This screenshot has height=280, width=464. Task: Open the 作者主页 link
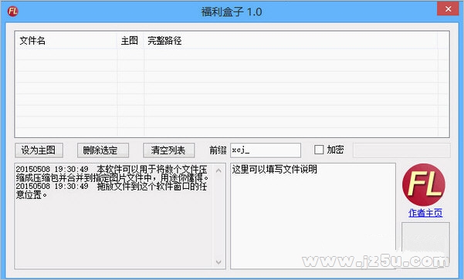(425, 213)
